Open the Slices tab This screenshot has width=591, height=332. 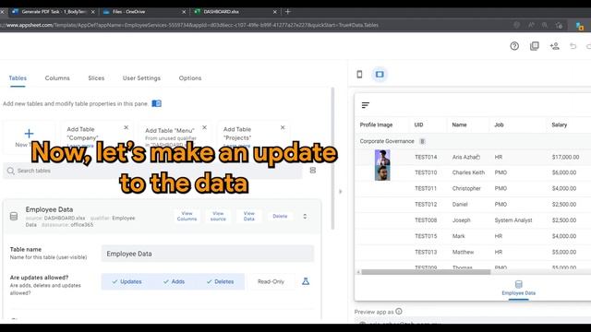(96, 77)
